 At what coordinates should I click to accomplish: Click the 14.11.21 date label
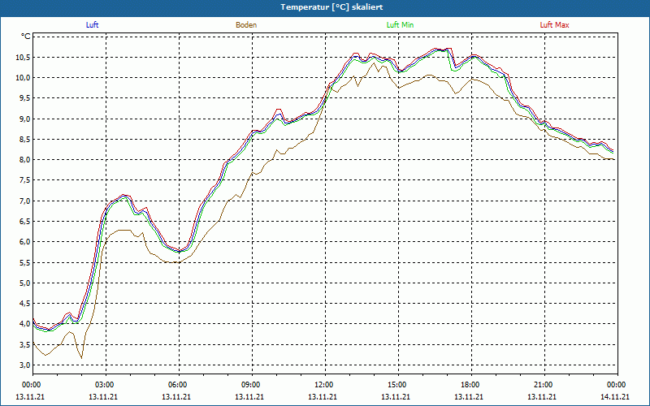coord(615,396)
